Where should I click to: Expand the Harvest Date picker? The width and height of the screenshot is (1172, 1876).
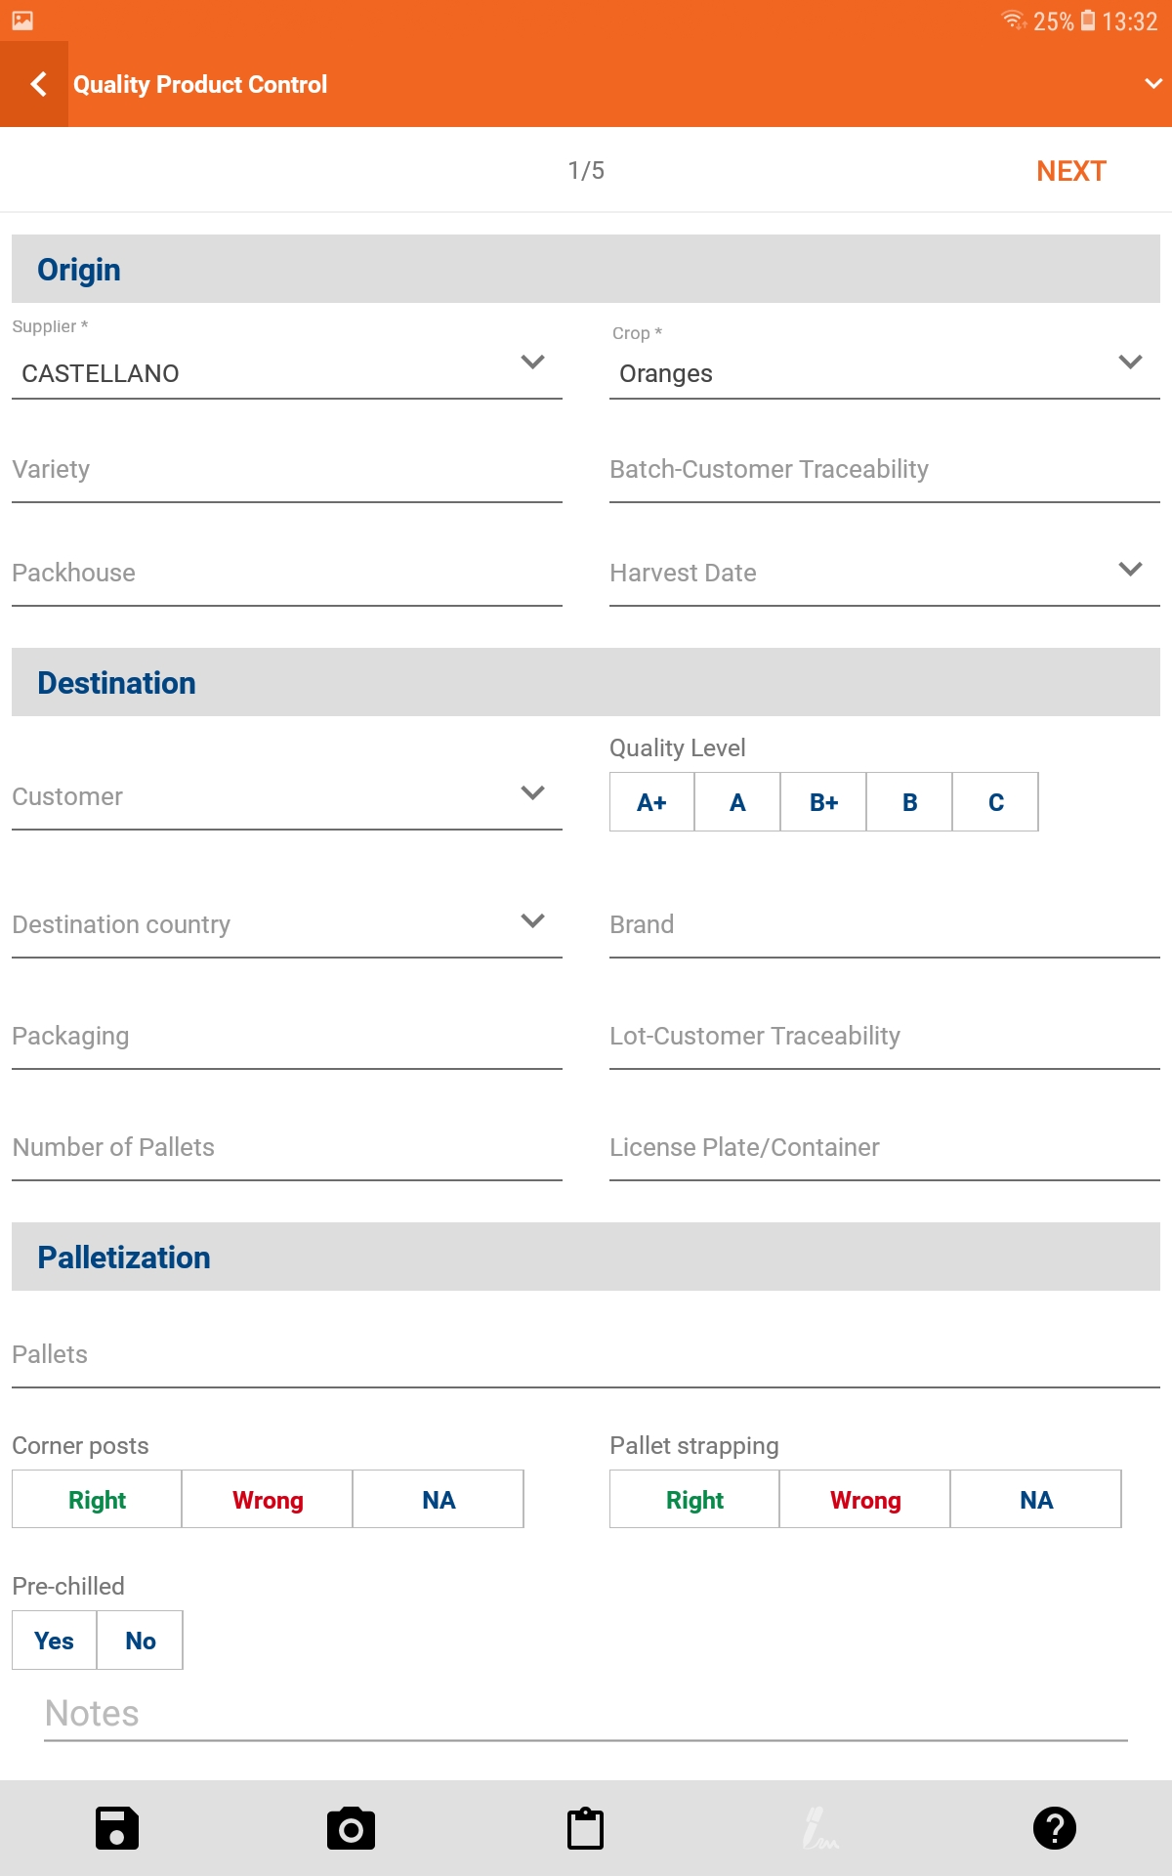(884, 573)
